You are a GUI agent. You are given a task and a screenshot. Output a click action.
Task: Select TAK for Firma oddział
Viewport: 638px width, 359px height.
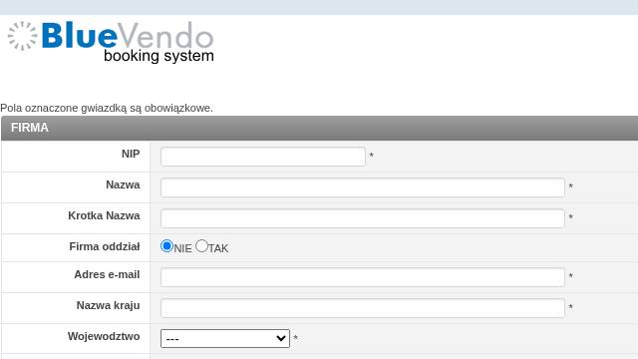tap(201, 246)
